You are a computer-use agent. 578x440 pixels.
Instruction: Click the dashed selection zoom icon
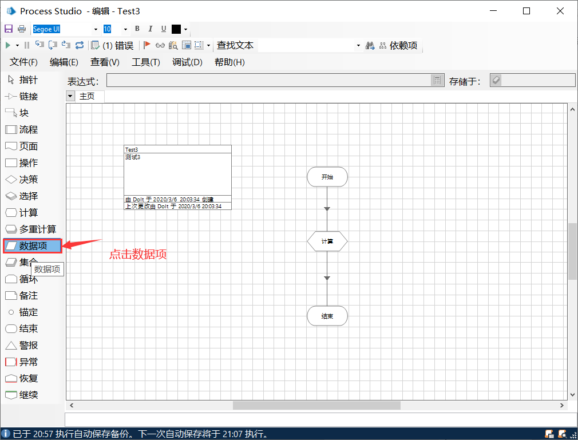pos(199,45)
